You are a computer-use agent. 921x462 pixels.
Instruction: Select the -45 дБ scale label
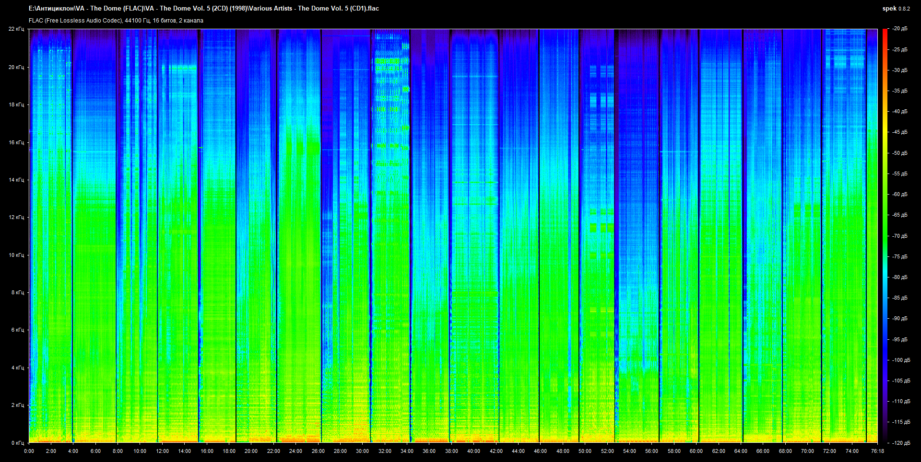pyautogui.click(x=899, y=132)
